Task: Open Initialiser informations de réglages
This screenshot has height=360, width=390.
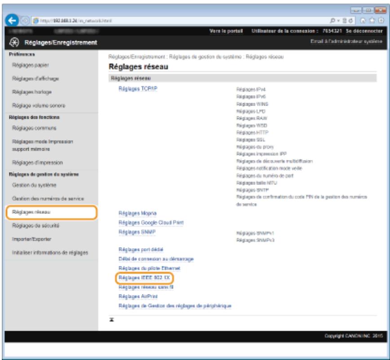Action: pyautogui.click(x=50, y=253)
